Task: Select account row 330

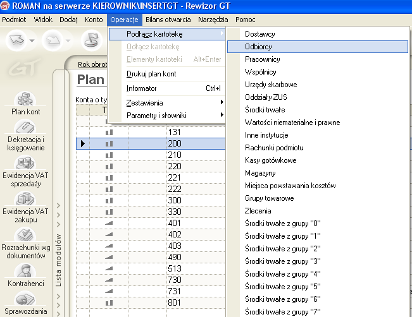Action: coord(151,212)
